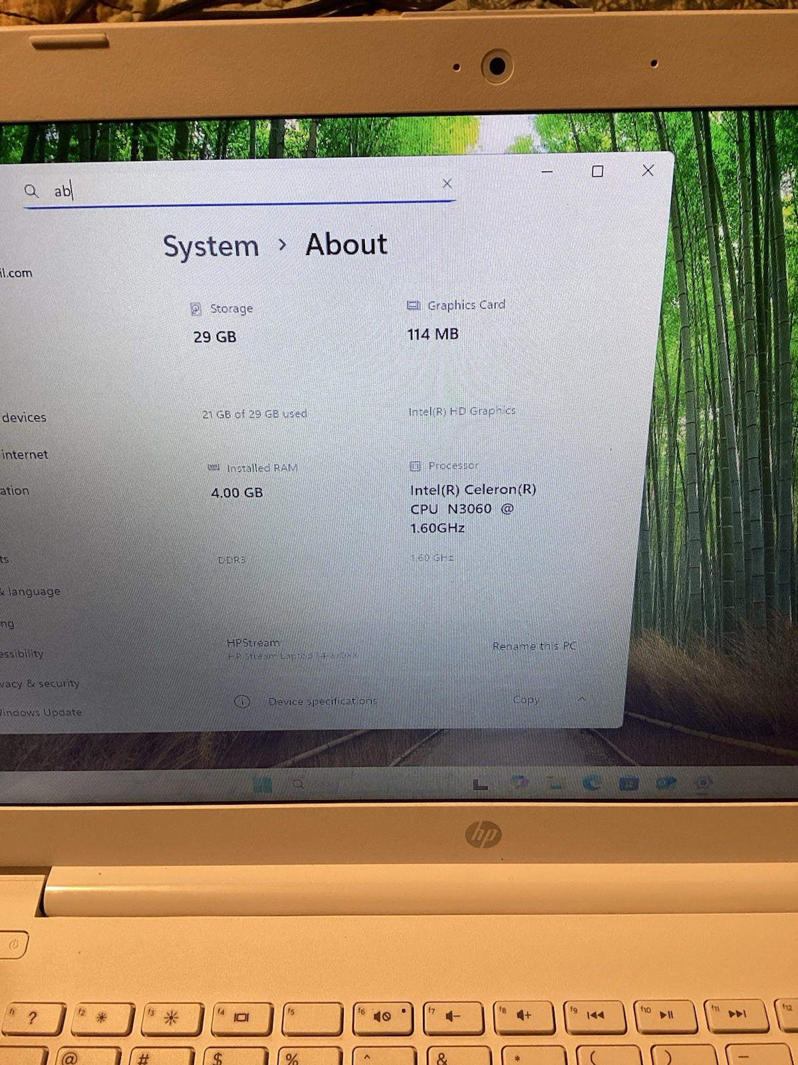
Task: Open Privacy & security in sidebar
Action: click(x=40, y=683)
